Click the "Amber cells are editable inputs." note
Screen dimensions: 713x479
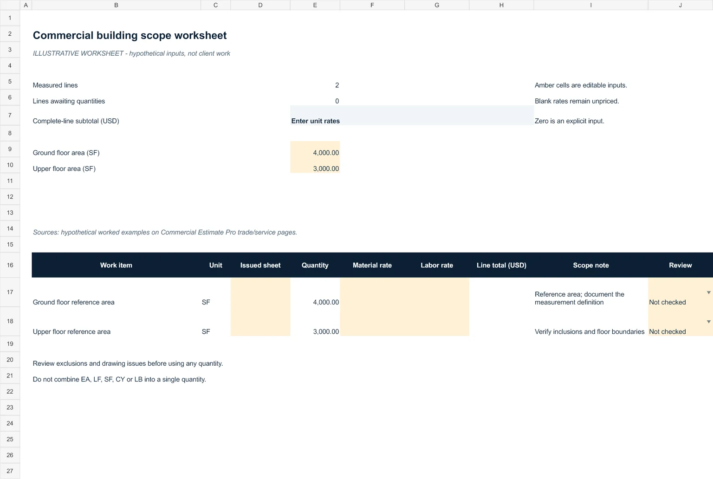pyautogui.click(x=581, y=85)
